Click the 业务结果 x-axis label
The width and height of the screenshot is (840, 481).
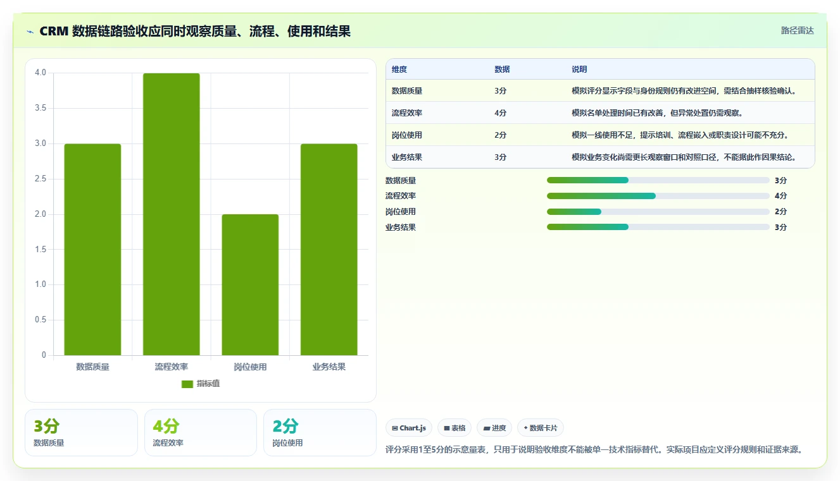click(329, 367)
